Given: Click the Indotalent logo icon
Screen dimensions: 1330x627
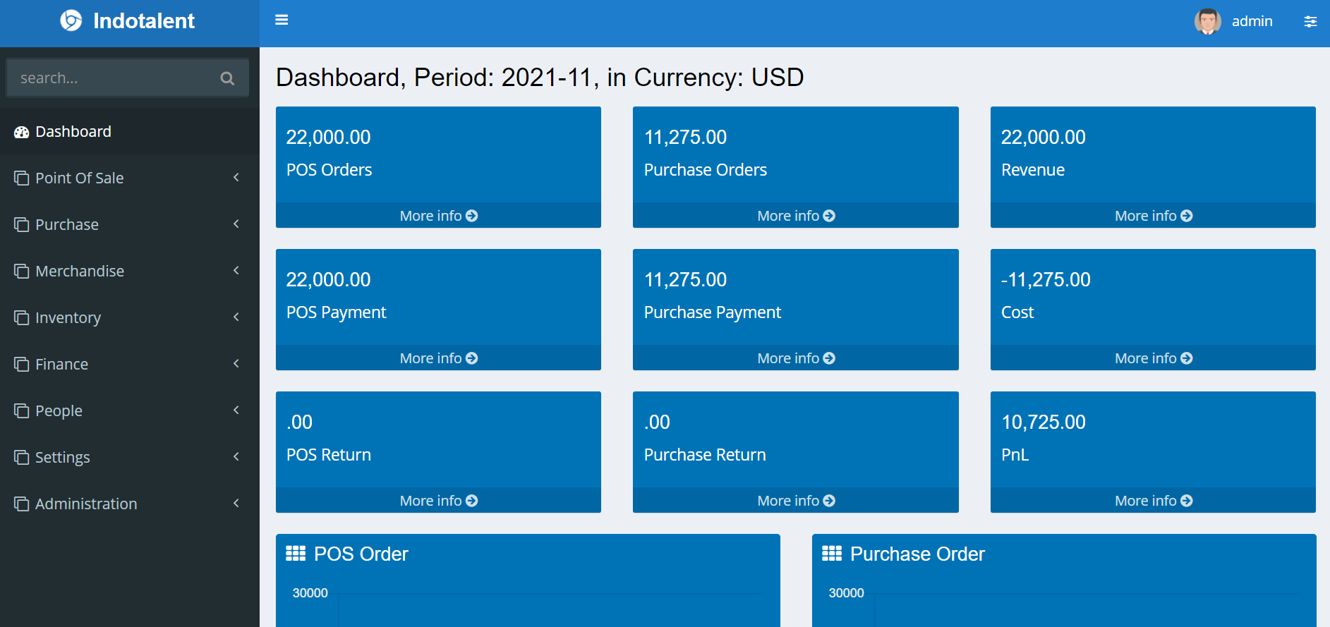Looking at the screenshot, I should [71, 21].
